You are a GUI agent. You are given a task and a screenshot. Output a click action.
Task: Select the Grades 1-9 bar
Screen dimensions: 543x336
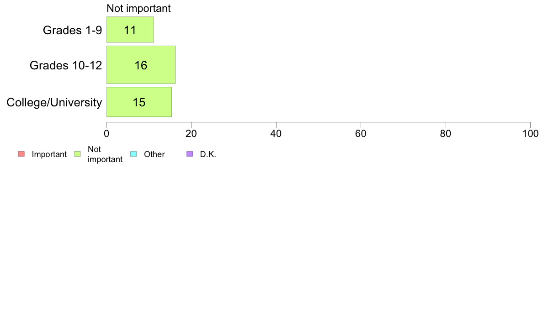click(130, 30)
